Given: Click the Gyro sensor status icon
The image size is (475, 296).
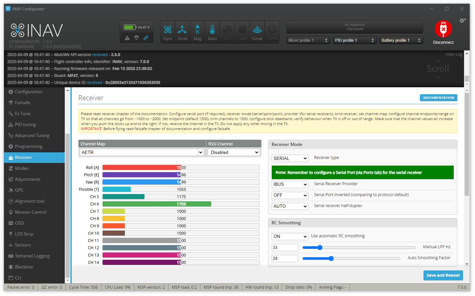Looking at the screenshot, I should [168, 32].
